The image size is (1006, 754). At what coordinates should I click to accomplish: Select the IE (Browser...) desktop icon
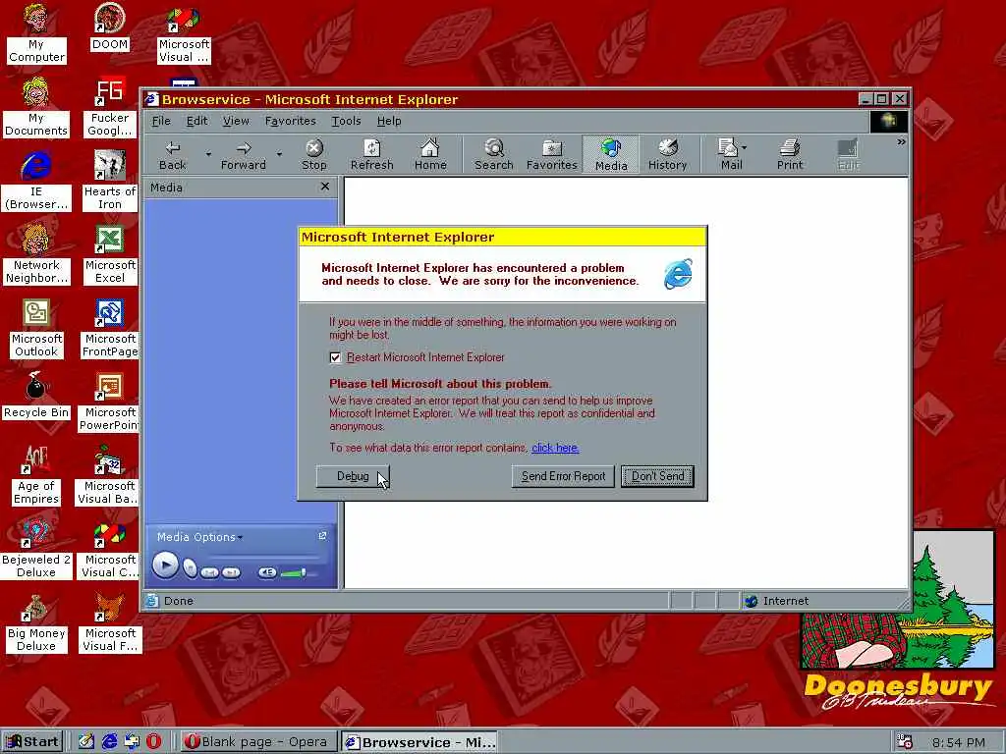(36, 181)
